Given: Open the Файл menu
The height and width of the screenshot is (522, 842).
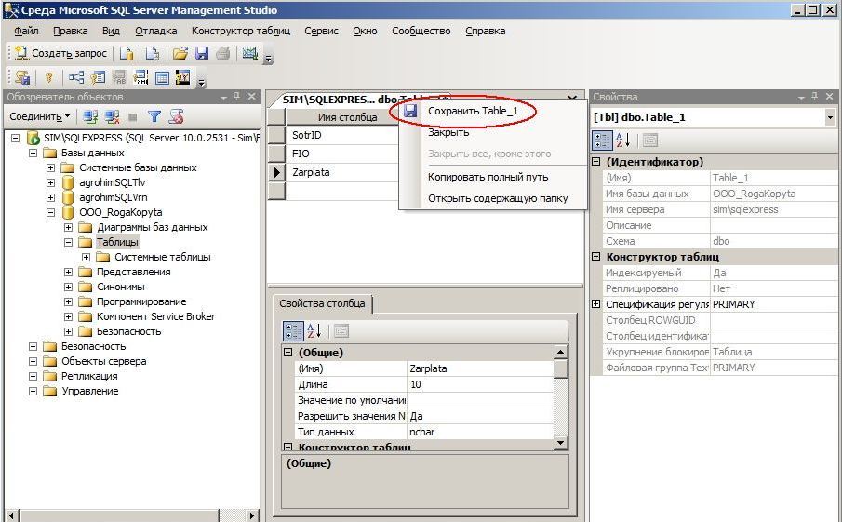Looking at the screenshot, I should pos(26,31).
